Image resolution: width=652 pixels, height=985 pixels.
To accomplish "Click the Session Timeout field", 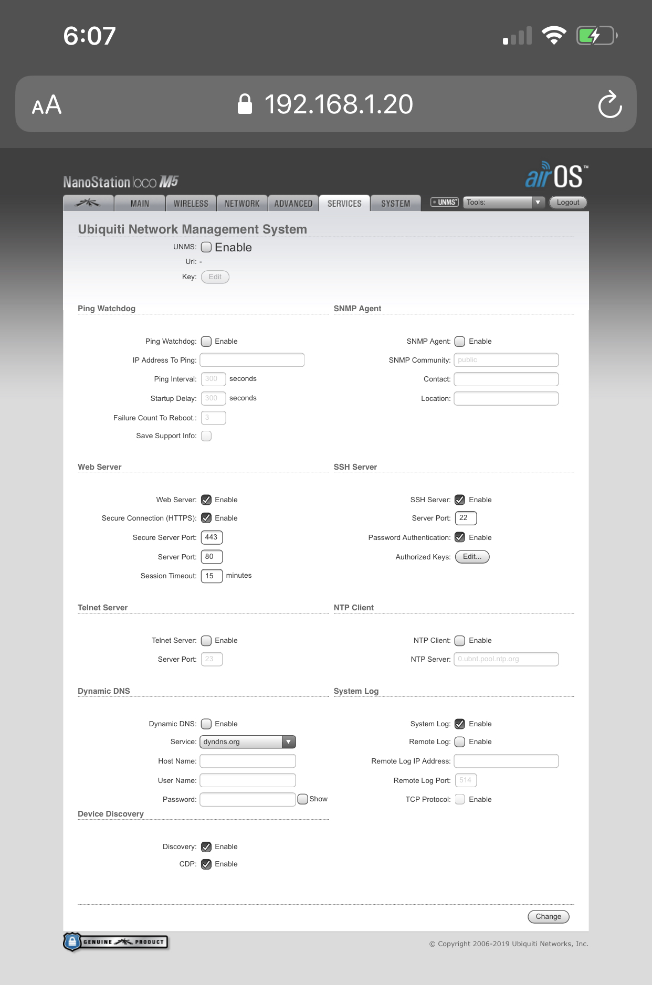I will 212,576.
